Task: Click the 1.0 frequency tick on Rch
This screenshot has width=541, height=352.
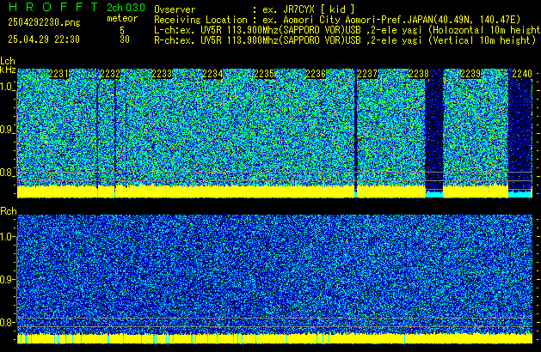Action: click(7, 237)
